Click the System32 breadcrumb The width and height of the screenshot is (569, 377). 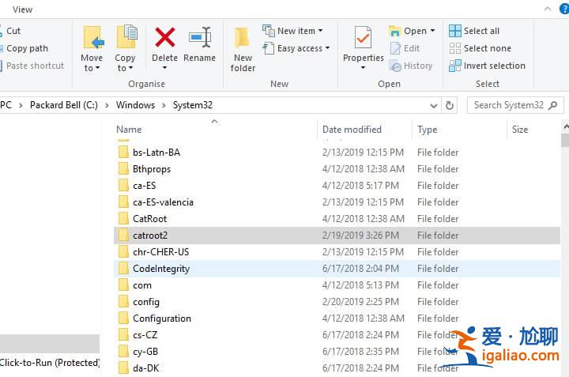(x=193, y=105)
